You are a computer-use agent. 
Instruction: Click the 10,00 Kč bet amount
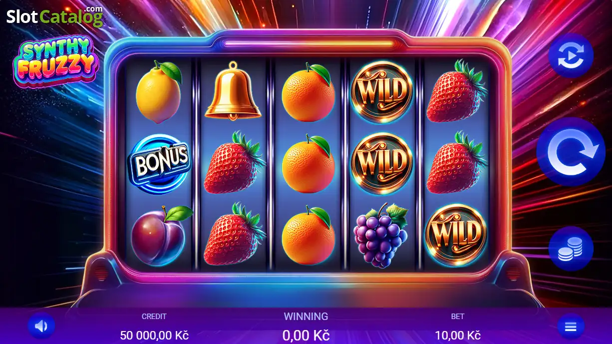click(457, 335)
